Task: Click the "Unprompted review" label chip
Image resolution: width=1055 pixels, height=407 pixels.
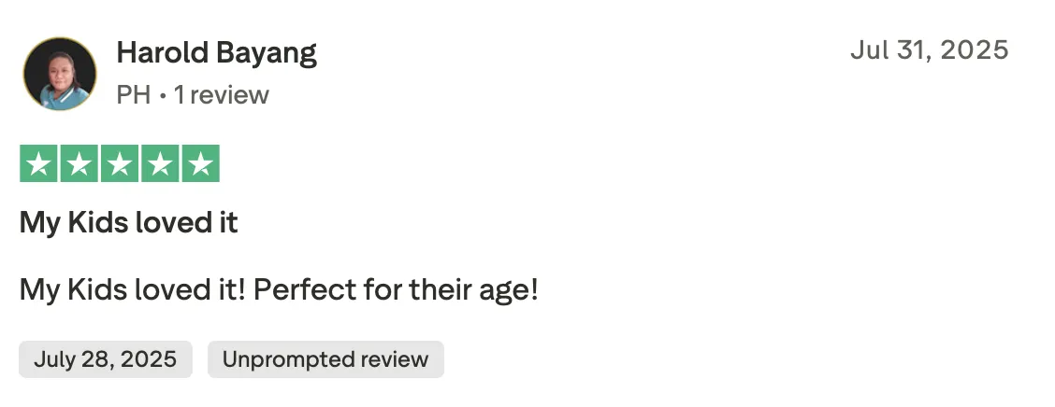Action: coord(325,359)
